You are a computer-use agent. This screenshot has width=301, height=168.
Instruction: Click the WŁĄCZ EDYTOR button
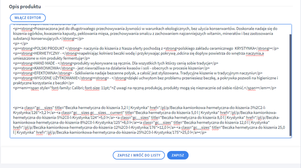tap(28, 18)
